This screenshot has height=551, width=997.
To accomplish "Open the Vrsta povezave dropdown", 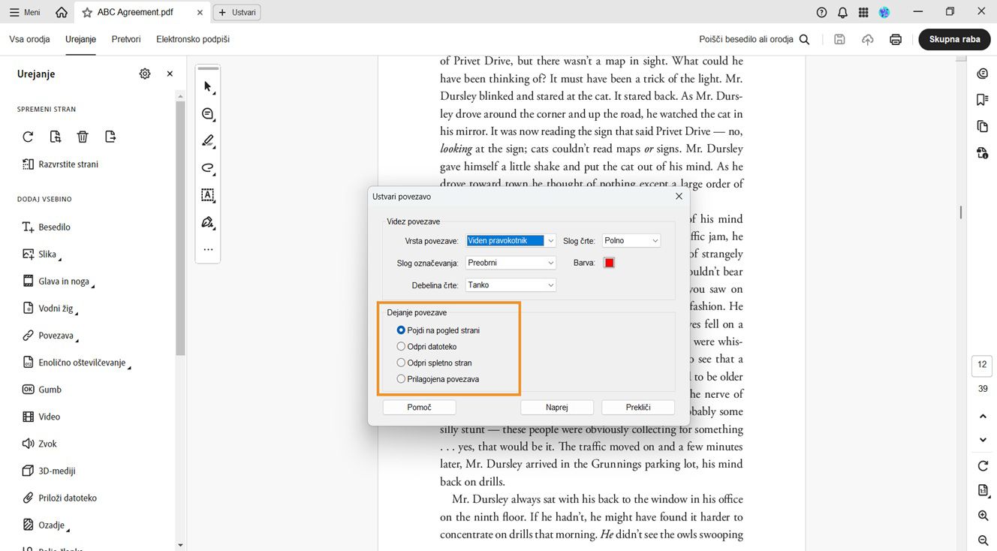I will tap(511, 241).
